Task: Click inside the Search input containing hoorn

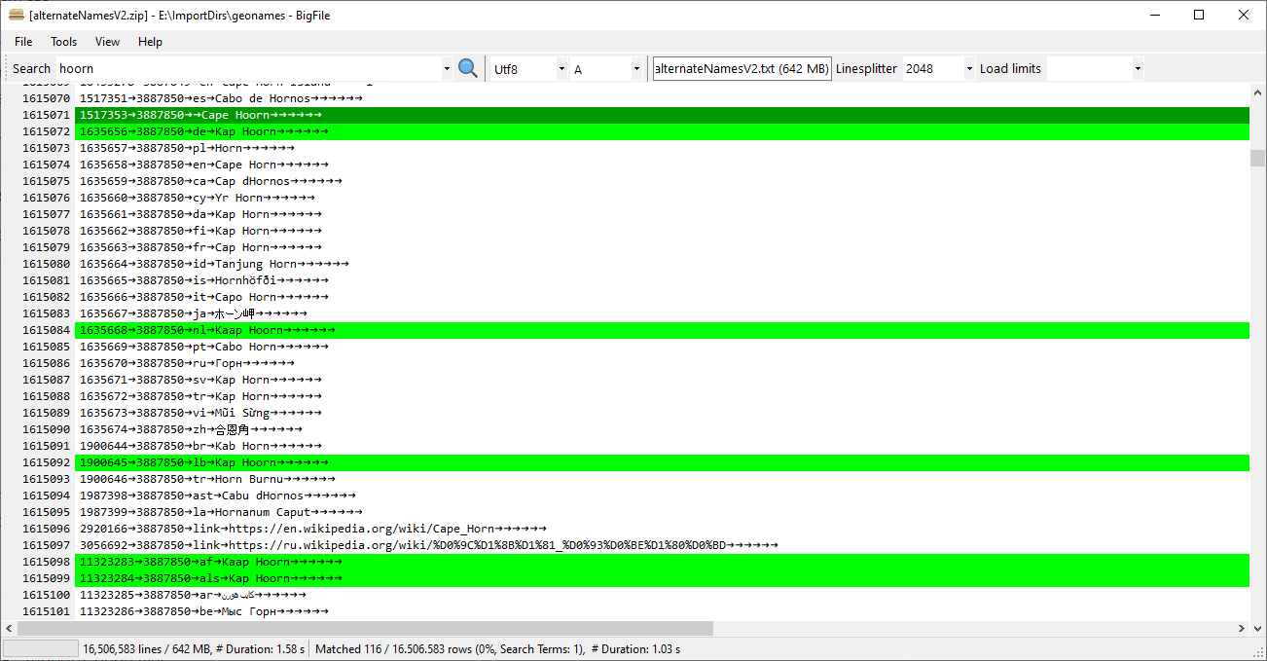Action: 243,68
